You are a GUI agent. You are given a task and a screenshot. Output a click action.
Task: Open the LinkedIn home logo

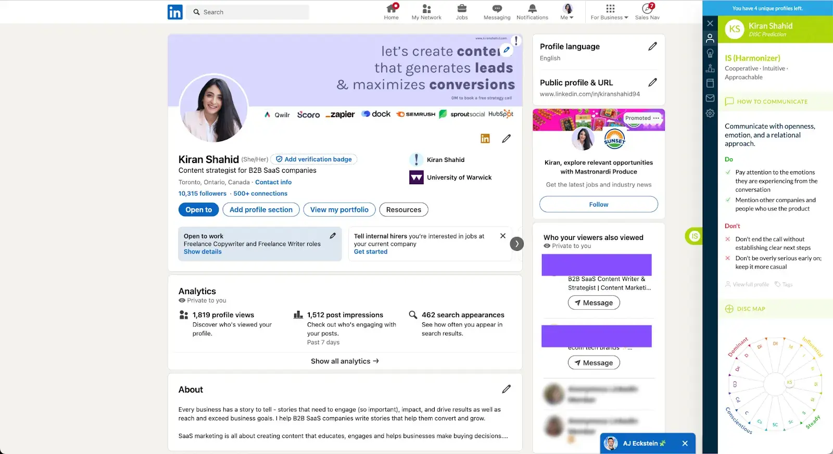click(x=175, y=12)
